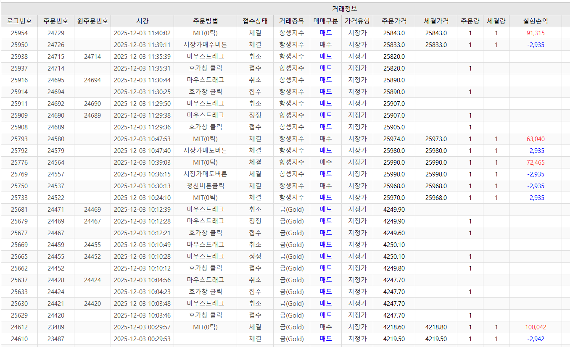The height and width of the screenshot is (347, 570).
Task: Click executed price 25998.0
Action: [436, 174]
